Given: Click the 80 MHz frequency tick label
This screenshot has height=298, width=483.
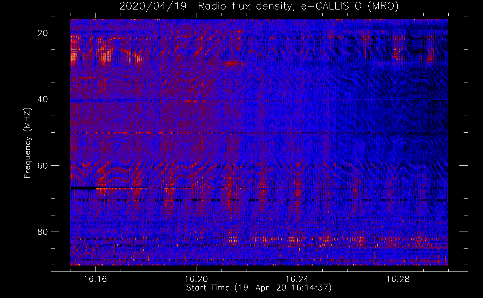Looking at the screenshot, I should 43,232.
